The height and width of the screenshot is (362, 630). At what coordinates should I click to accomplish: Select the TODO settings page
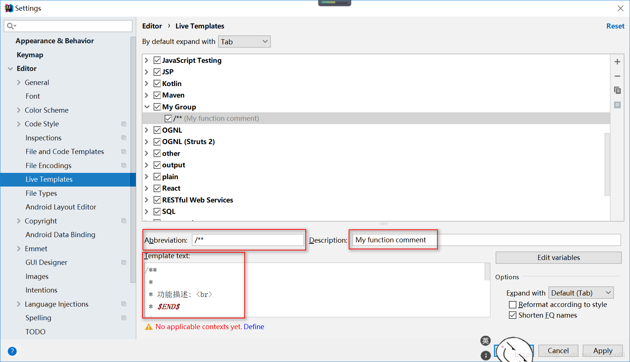[36, 332]
